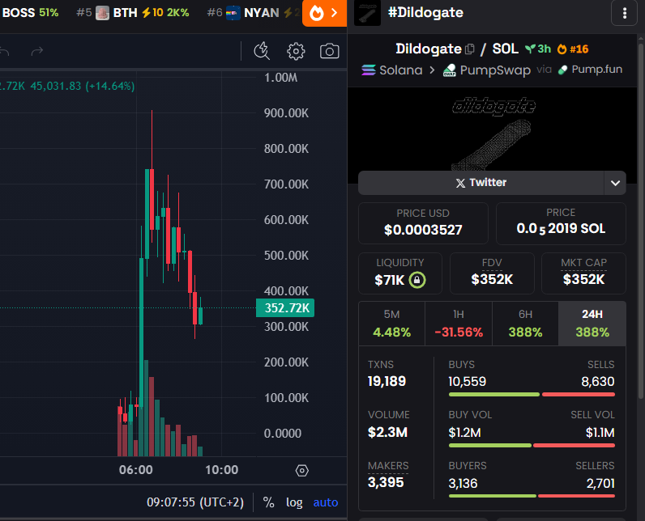The width and height of the screenshot is (645, 521).
Task: Open the quick search lightning icon
Action: coord(262,51)
